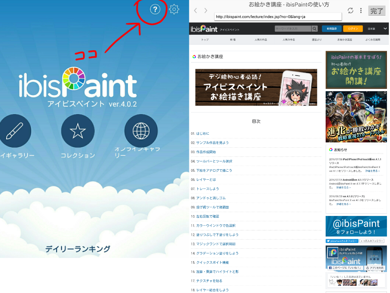Open the よくある質問 nav tab
Image resolution: width=390 pixels, height=293 pixels.
372,40
